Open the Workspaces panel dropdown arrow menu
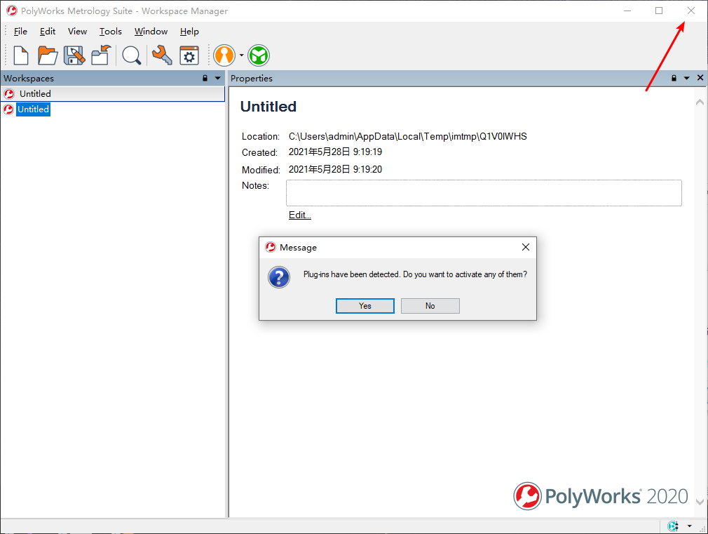 (x=217, y=78)
